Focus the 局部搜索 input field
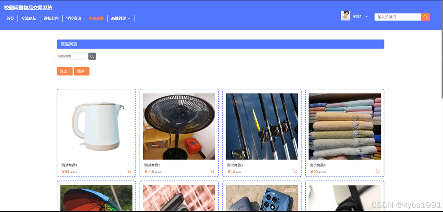443x212 pixels. pos(71,56)
